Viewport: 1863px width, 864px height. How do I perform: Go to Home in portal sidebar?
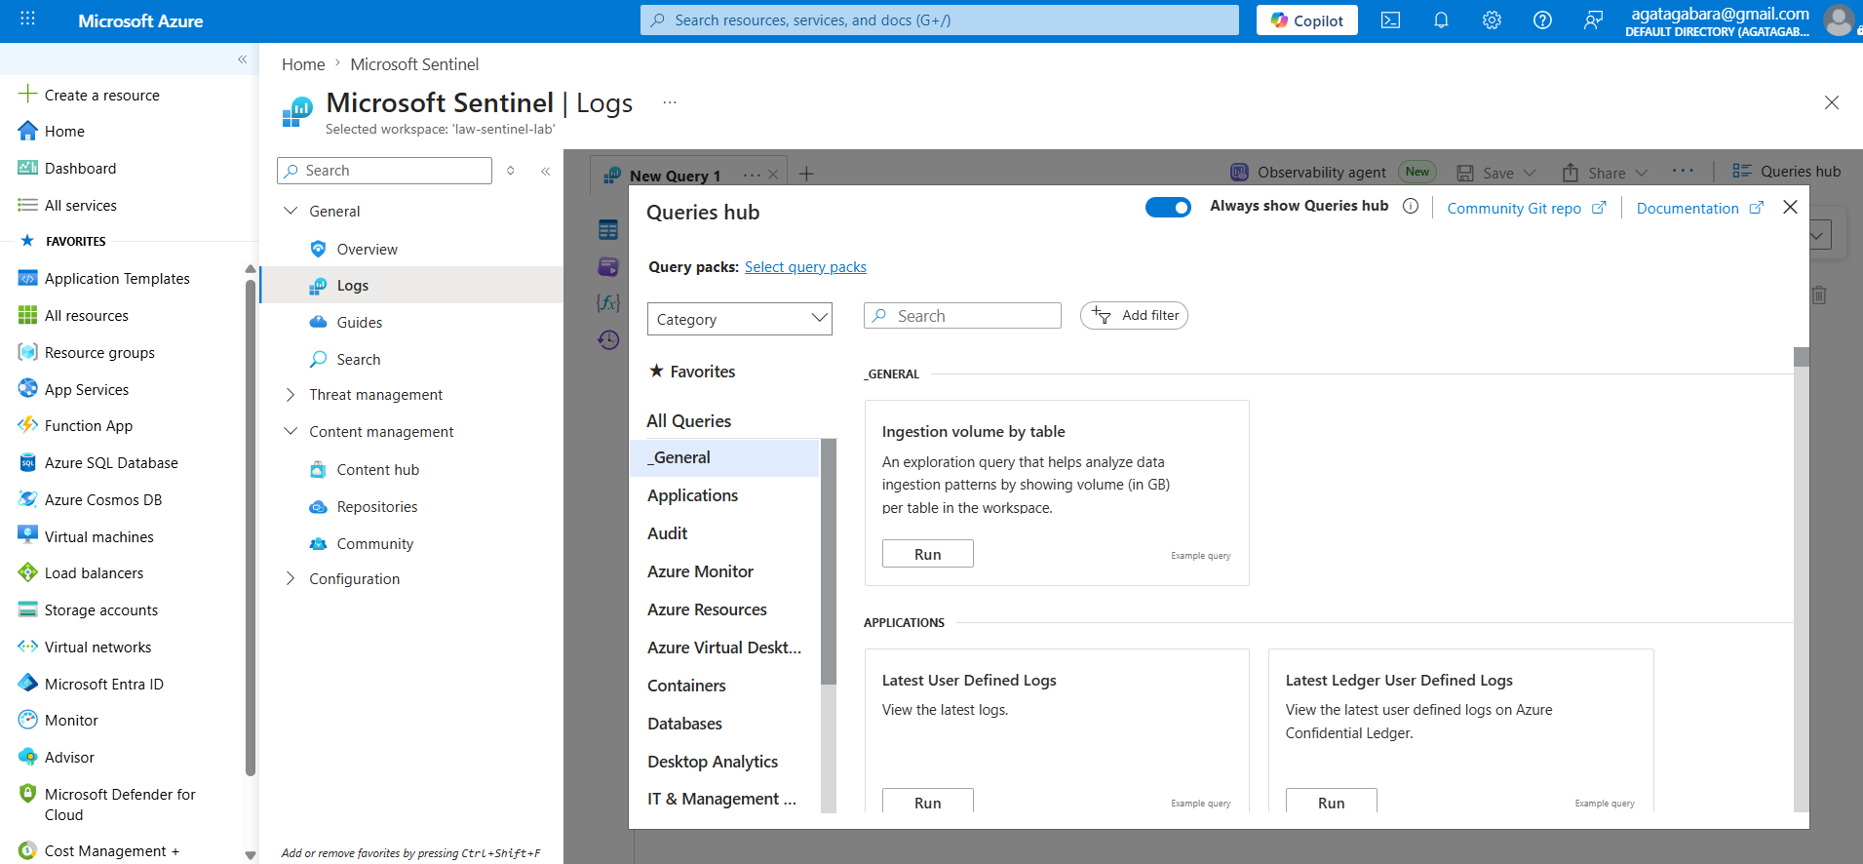pyautogui.click(x=64, y=132)
